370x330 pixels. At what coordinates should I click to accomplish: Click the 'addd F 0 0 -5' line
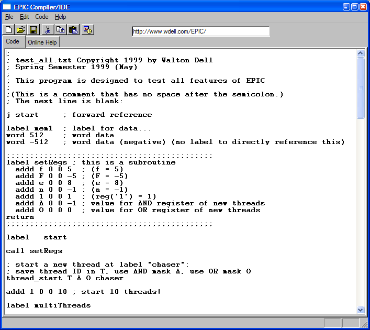(x=72, y=176)
